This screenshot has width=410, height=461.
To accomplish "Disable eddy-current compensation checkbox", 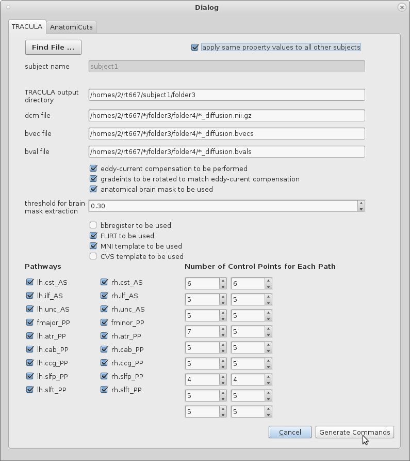I will click(x=93, y=168).
